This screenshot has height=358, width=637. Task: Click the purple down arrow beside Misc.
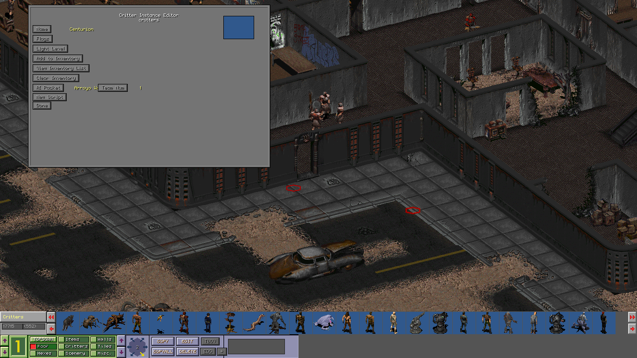[x=121, y=351]
